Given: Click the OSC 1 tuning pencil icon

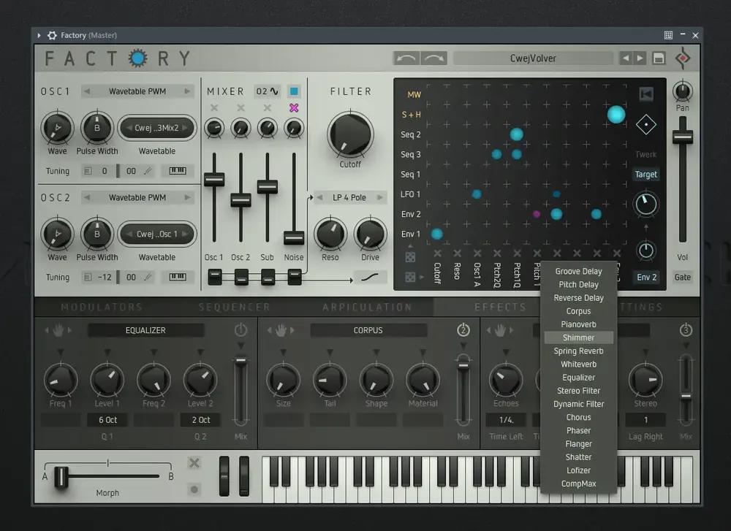Looking at the screenshot, I should (148, 171).
